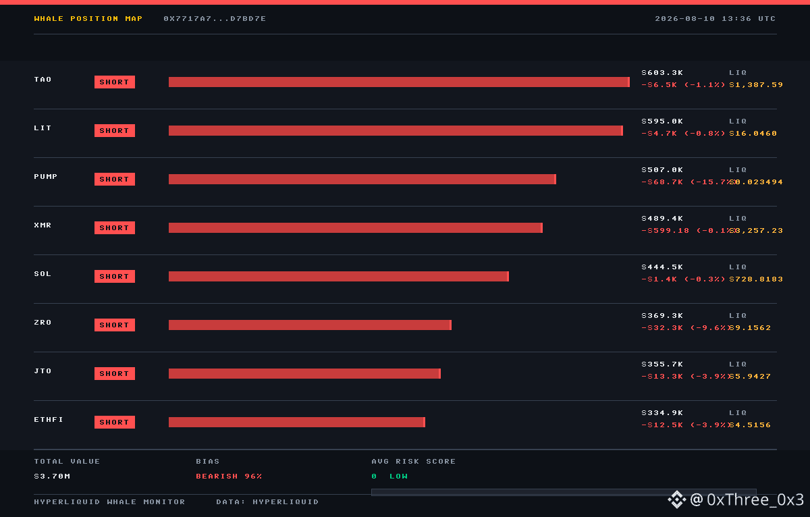Click the -$6.5K (-1.1%) TAO loss figure
Viewport: 810px width, 517px height.
tap(684, 85)
